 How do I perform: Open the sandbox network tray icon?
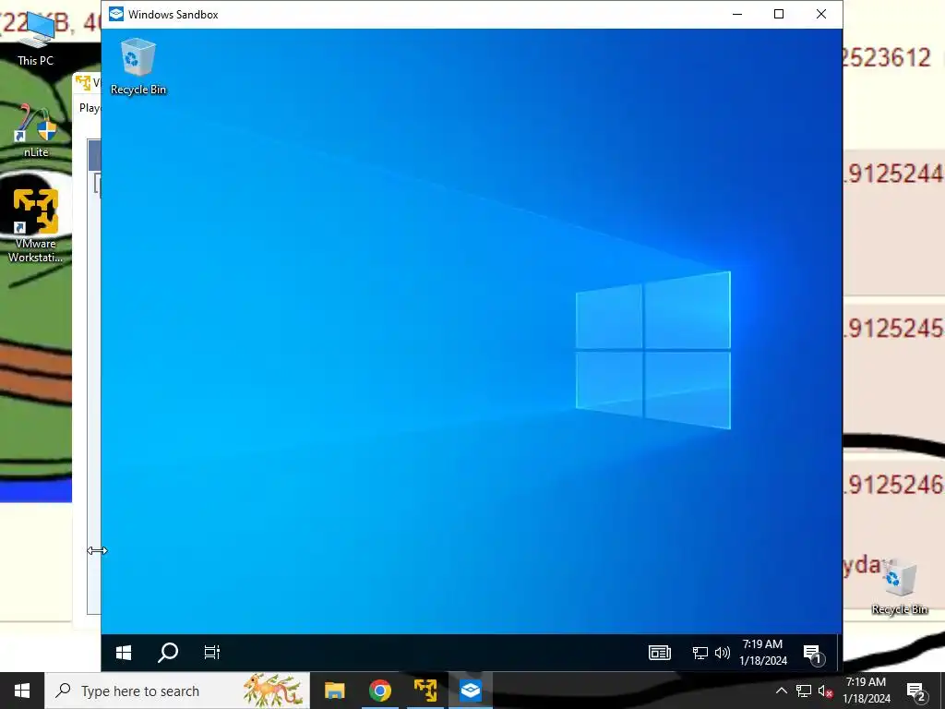[x=700, y=653]
